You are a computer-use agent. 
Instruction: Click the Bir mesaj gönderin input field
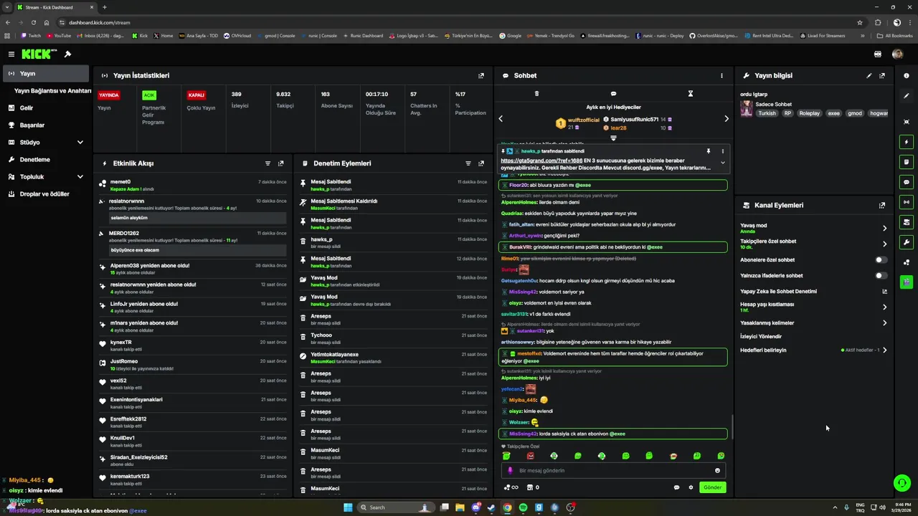pyautogui.click(x=613, y=471)
